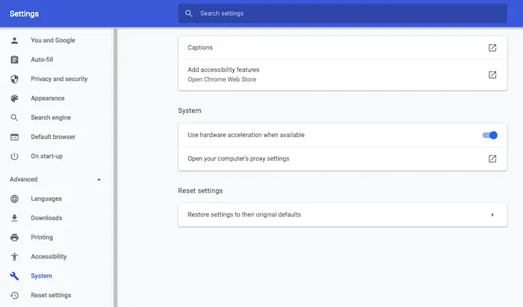This screenshot has width=523, height=307.
Task: Click the magnifier icon beside Search engine
Action: pos(14,118)
